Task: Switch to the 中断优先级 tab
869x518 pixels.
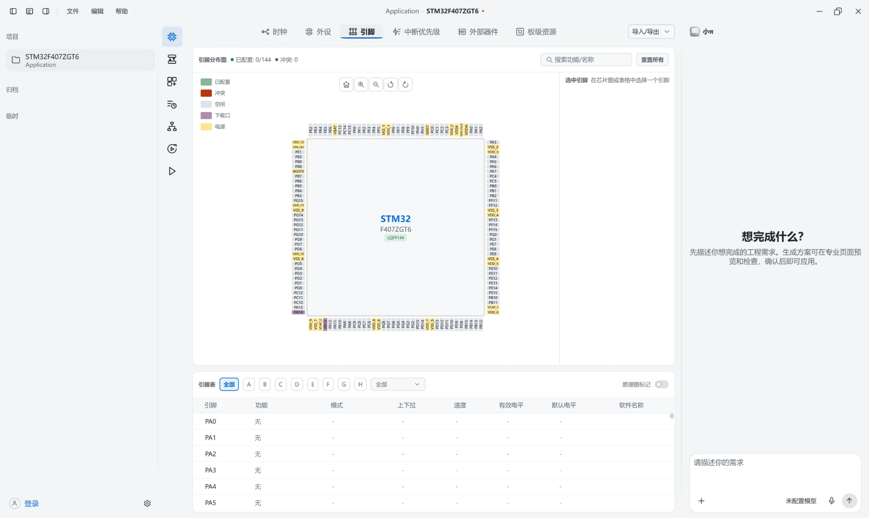Action: [x=416, y=32]
